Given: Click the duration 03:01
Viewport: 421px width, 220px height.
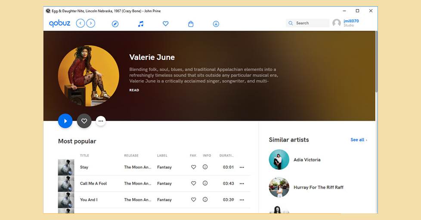Looking at the screenshot, I should (228, 167).
